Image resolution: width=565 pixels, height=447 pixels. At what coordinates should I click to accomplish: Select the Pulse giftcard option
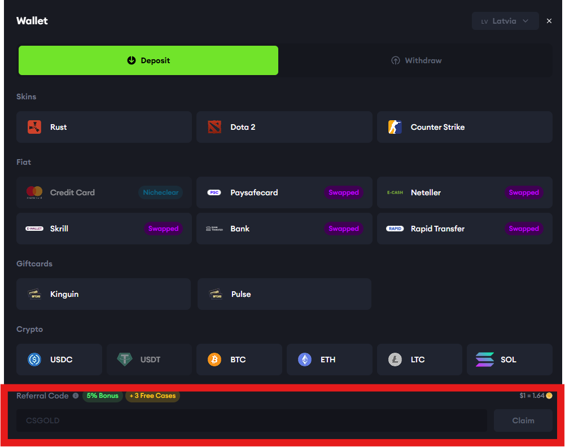284,294
